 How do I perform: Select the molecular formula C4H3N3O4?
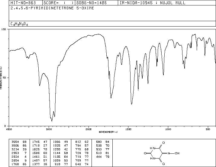coord(19,24)
